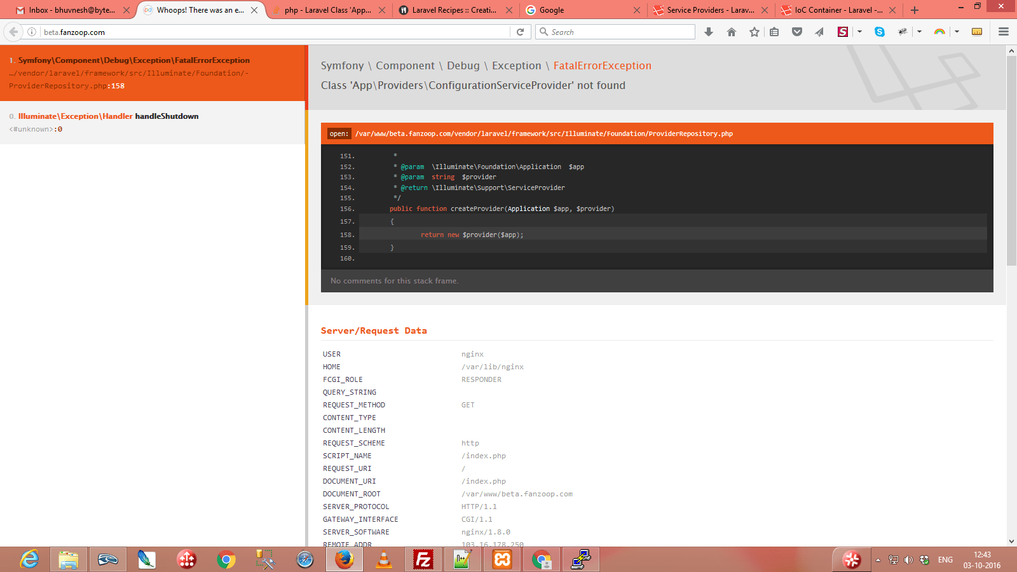
Task: Reload the beta.fanzoop.com page
Action: (520, 31)
